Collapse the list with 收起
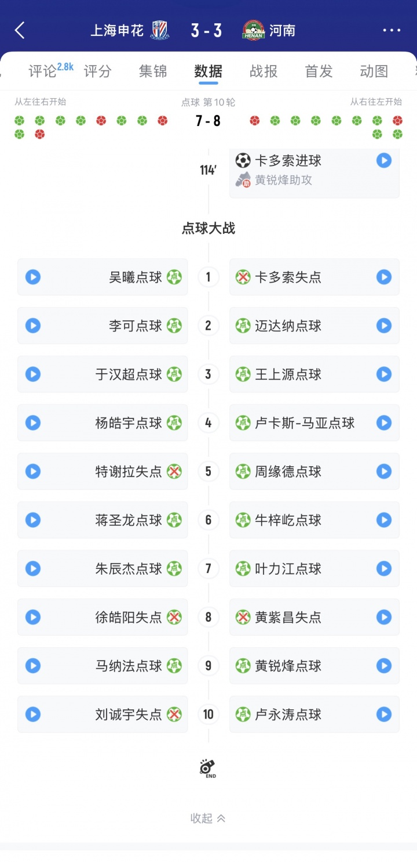Viewport: 417px width, 862px height. click(208, 818)
